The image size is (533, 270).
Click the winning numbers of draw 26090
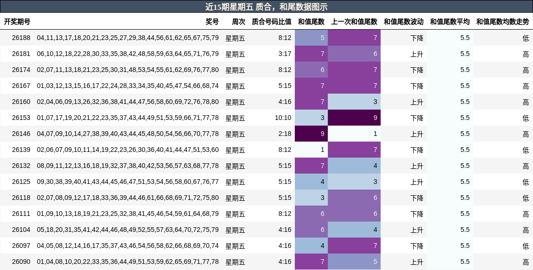[128, 262]
